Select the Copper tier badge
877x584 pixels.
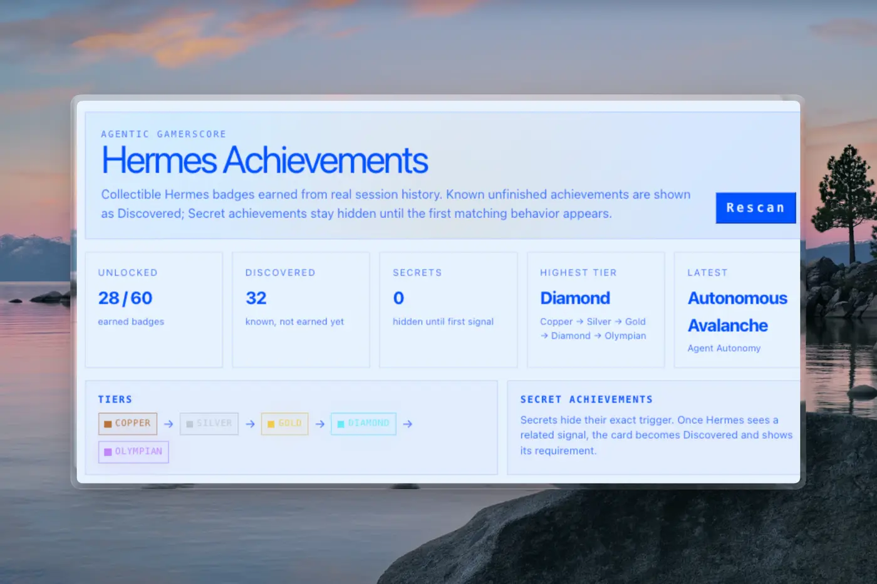point(127,424)
